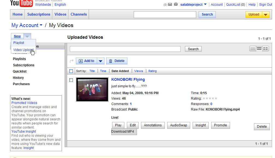
Task: Click the AudioSwap button
Action: (x=178, y=125)
